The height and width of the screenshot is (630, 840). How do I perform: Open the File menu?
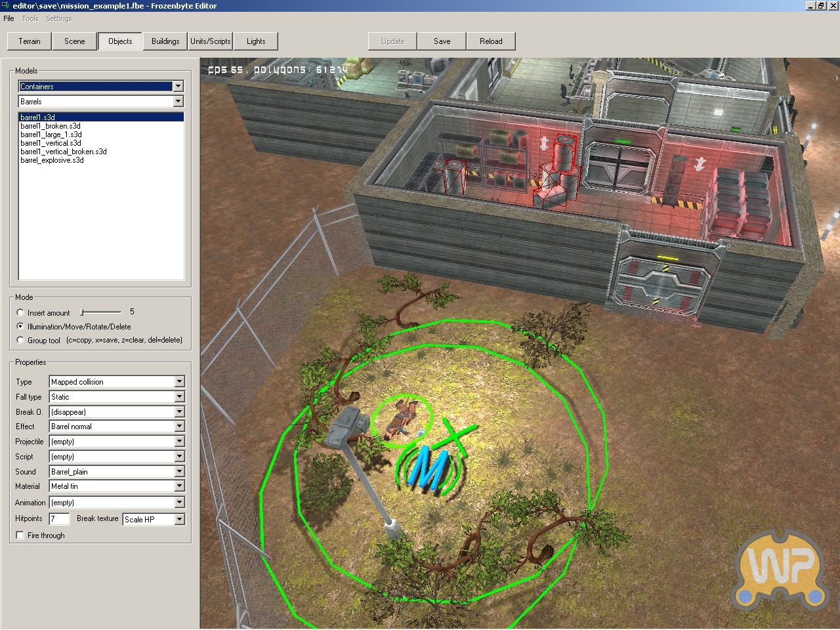tap(9, 18)
